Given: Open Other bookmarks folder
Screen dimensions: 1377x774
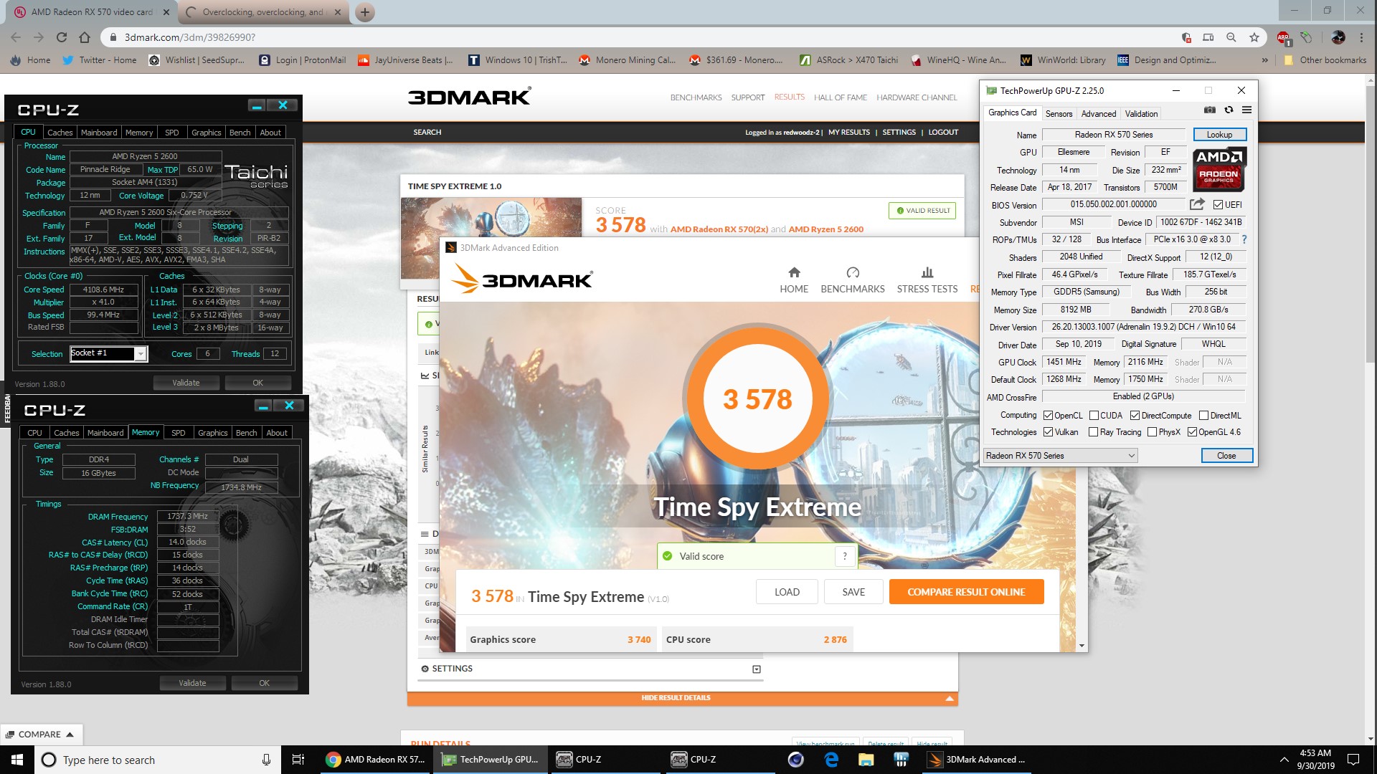Looking at the screenshot, I should [x=1325, y=60].
